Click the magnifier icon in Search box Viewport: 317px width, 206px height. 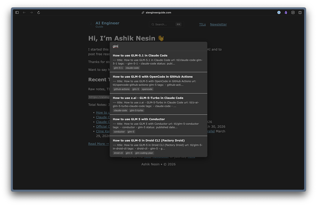point(153,24)
